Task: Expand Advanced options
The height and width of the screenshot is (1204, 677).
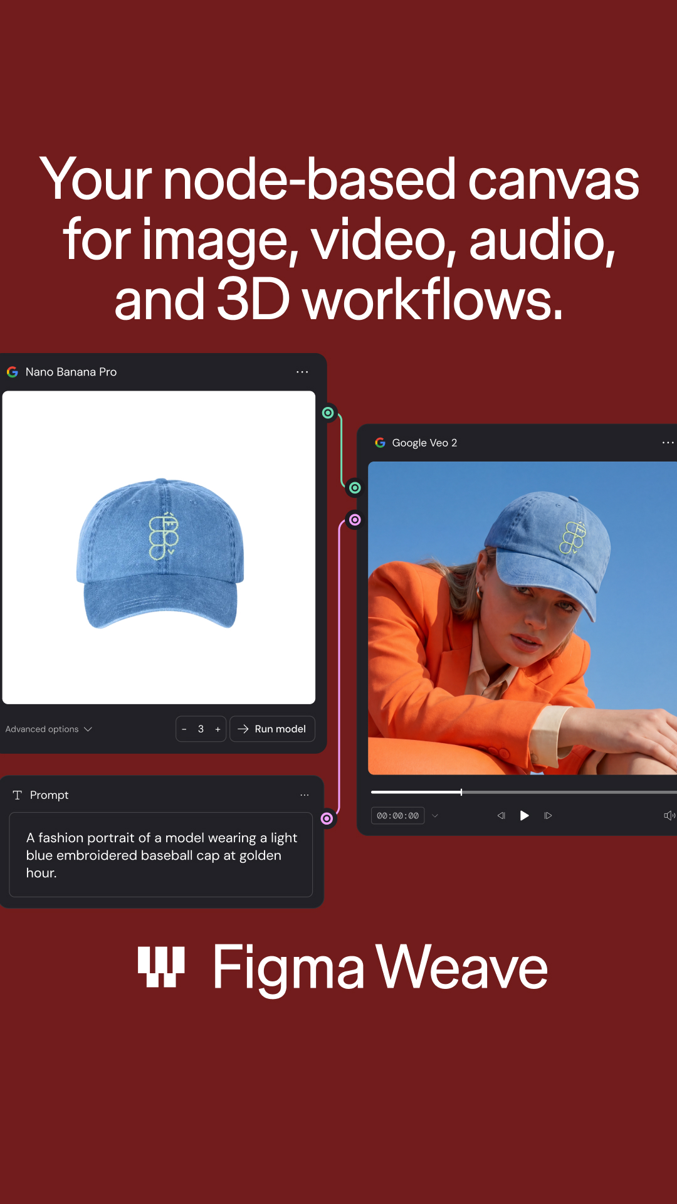Action: coord(49,729)
